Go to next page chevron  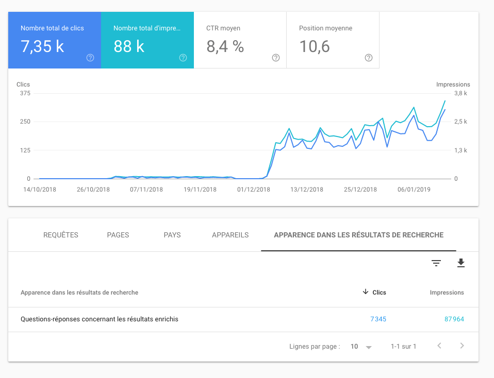click(x=462, y=346)
